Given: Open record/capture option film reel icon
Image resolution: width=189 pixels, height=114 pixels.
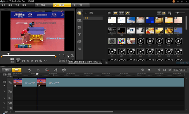Looking at the screenshot, I should pos(47,70).
